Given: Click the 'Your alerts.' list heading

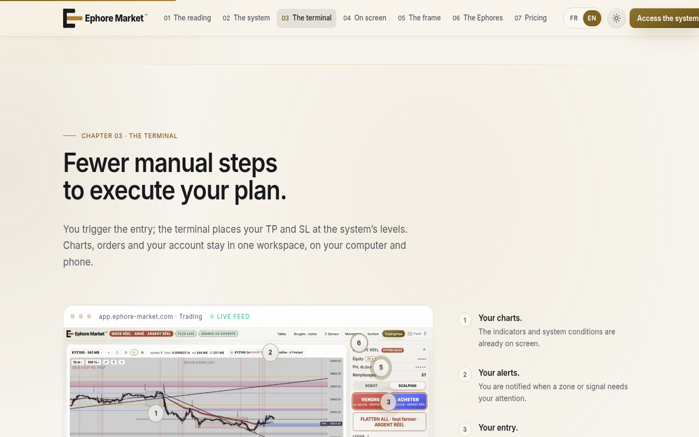Looking at the screenshot, I should 499,373.
